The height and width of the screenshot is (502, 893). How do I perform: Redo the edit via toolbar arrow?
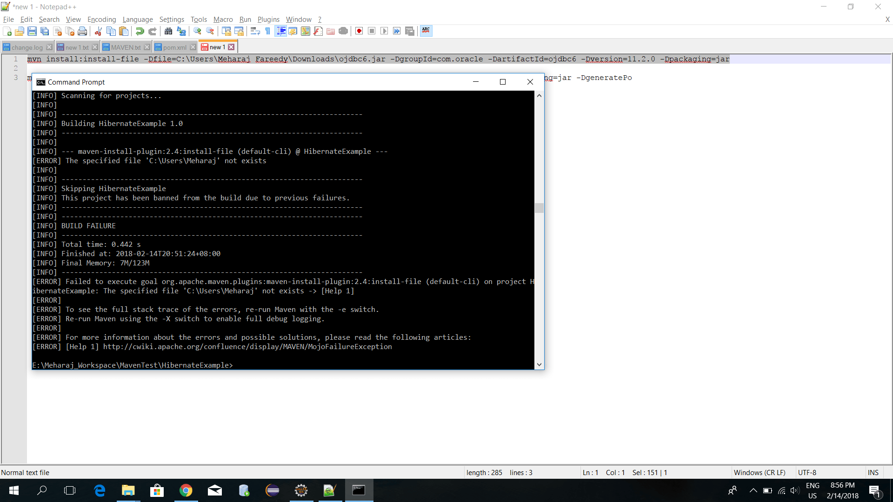pyautogui.click(x=152, y=31)
